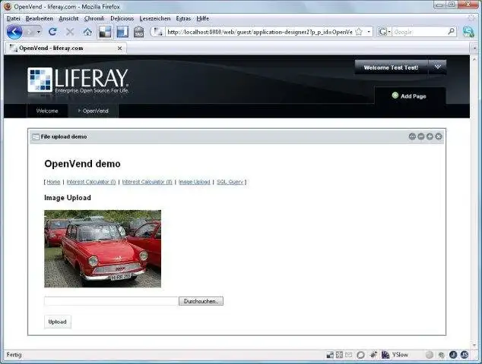Click the JS status bar icon
Viewport: 482px width, 364px height.
pyautogui.click(x=465, y=355)
